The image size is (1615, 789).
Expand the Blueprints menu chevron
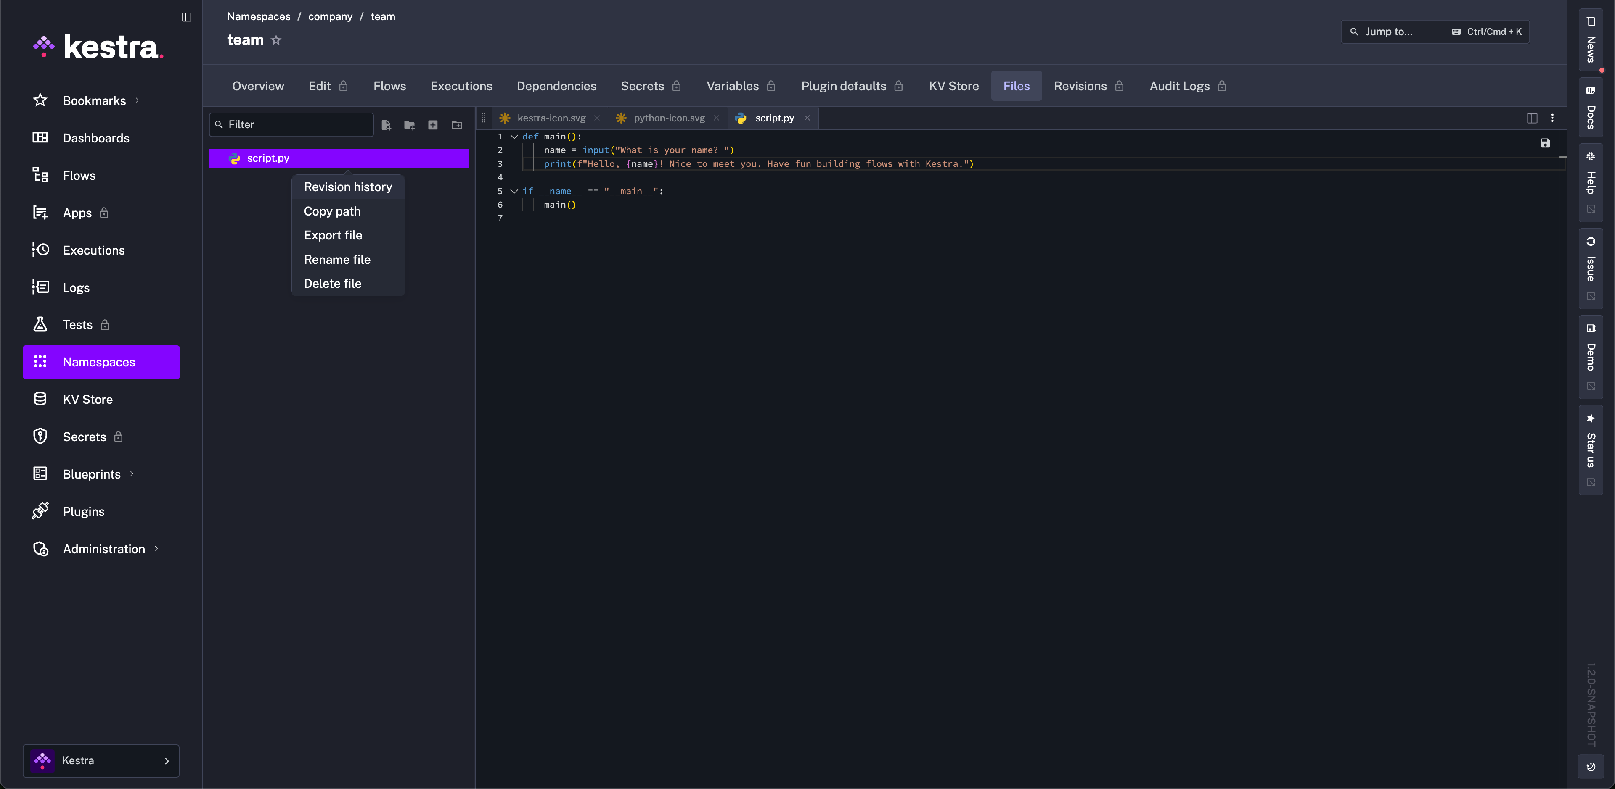point(132,474)
